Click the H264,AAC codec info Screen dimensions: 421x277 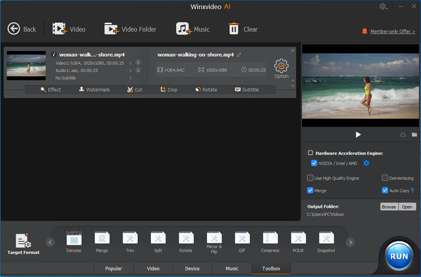[x=171, y=70]
